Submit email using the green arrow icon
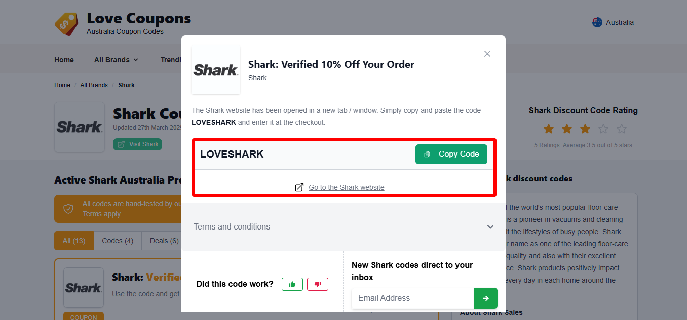The width and height of the screenshot is (687, 320). [x=485, y=298]
